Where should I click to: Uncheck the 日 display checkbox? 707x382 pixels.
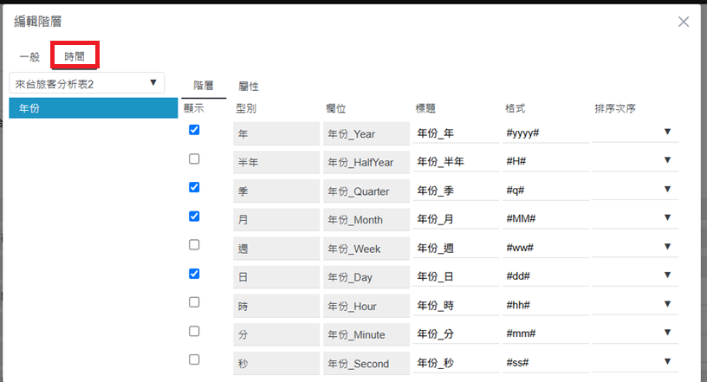click(x=194, y=273)
